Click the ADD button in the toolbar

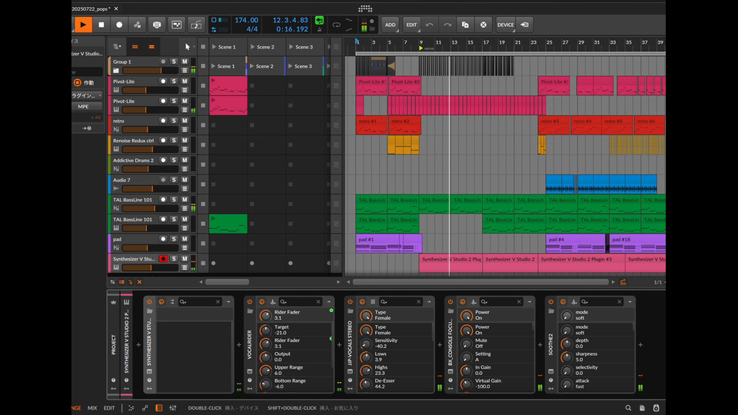click(391, 25)
